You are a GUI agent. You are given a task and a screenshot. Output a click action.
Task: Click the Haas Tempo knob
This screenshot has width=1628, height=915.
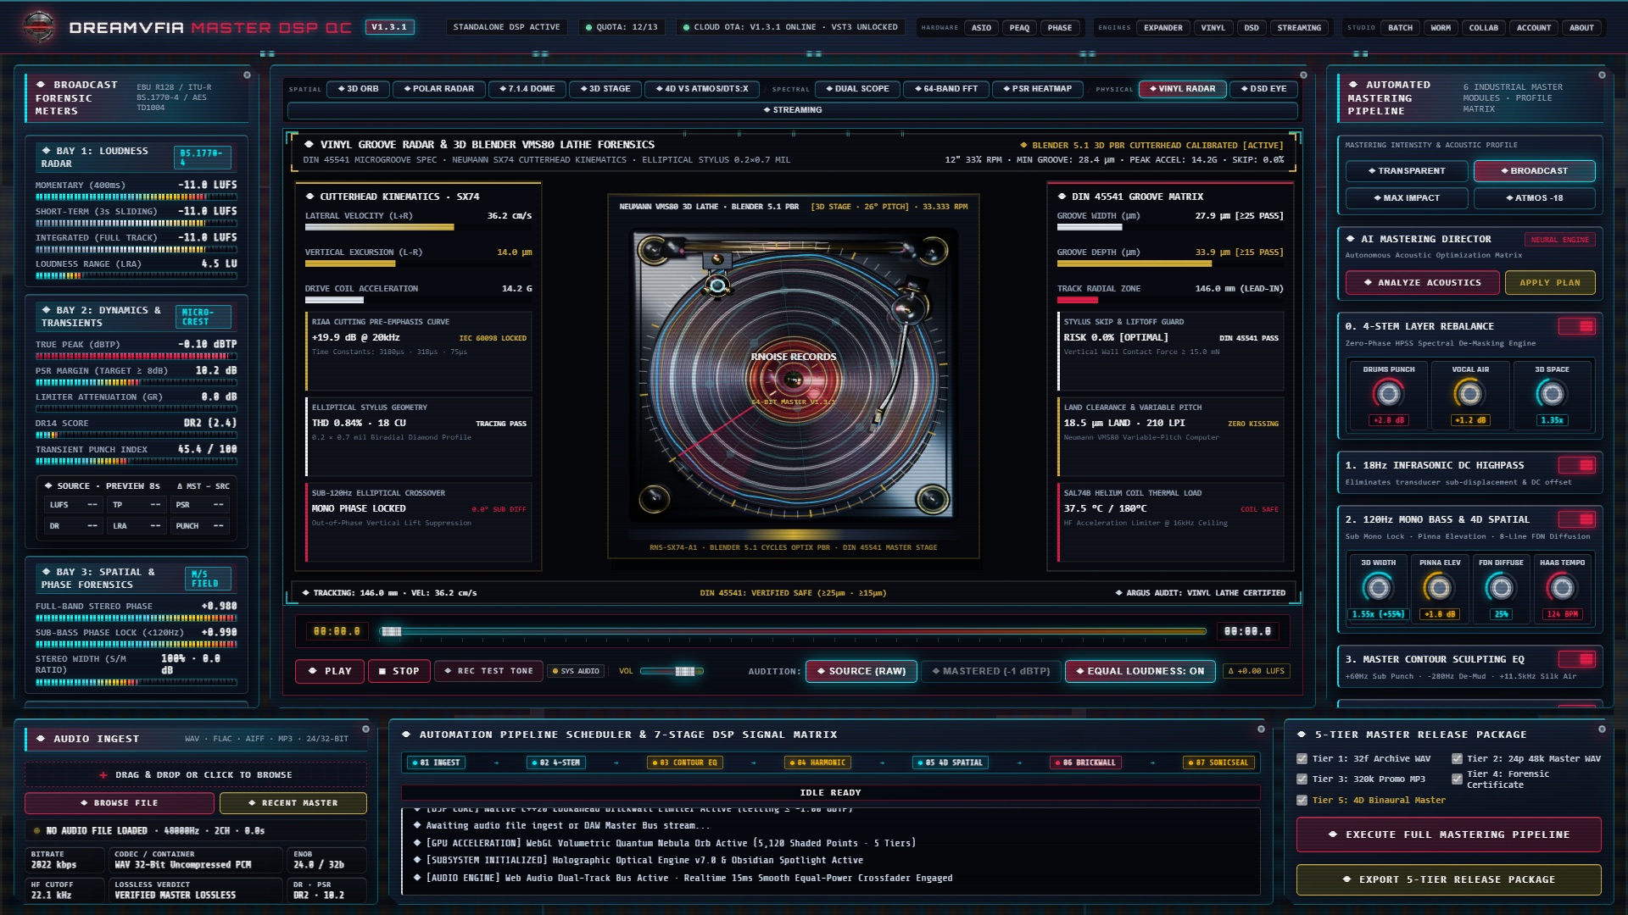pyautogui.click(x=1562, y=587)
